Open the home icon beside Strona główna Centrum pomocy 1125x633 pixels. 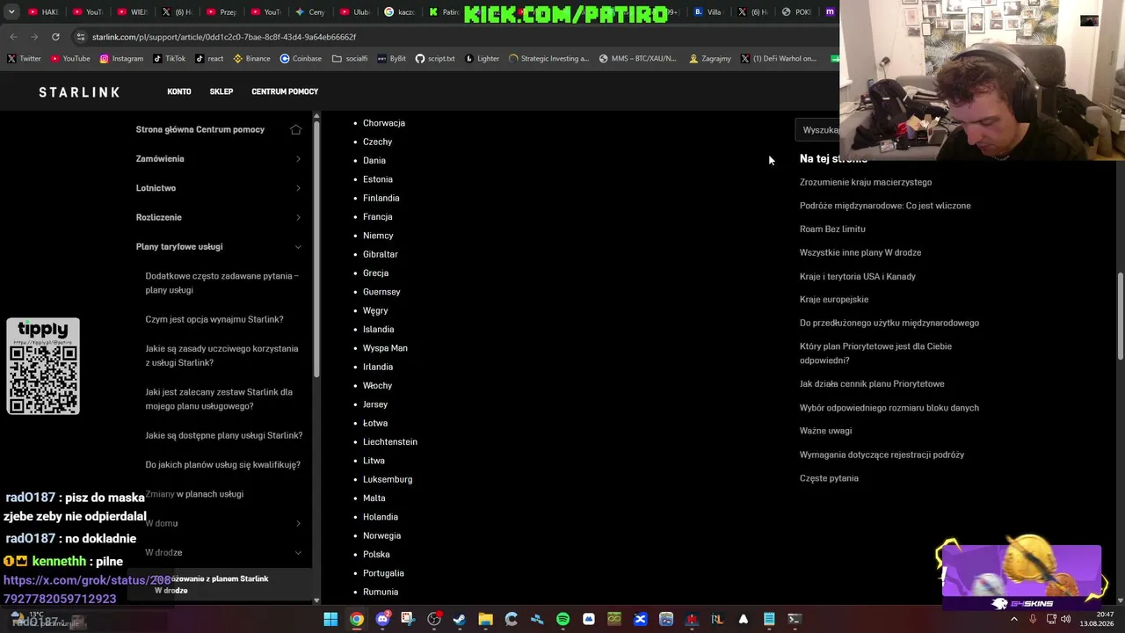click(x=295, y=129)
